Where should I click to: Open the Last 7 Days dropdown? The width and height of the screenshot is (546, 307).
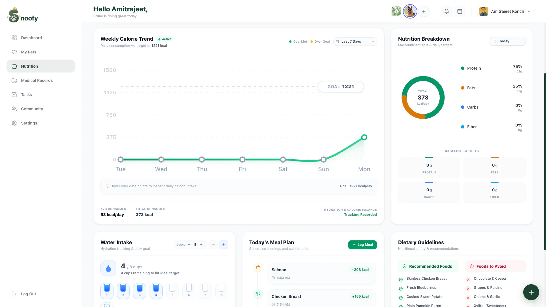[355, 42]
